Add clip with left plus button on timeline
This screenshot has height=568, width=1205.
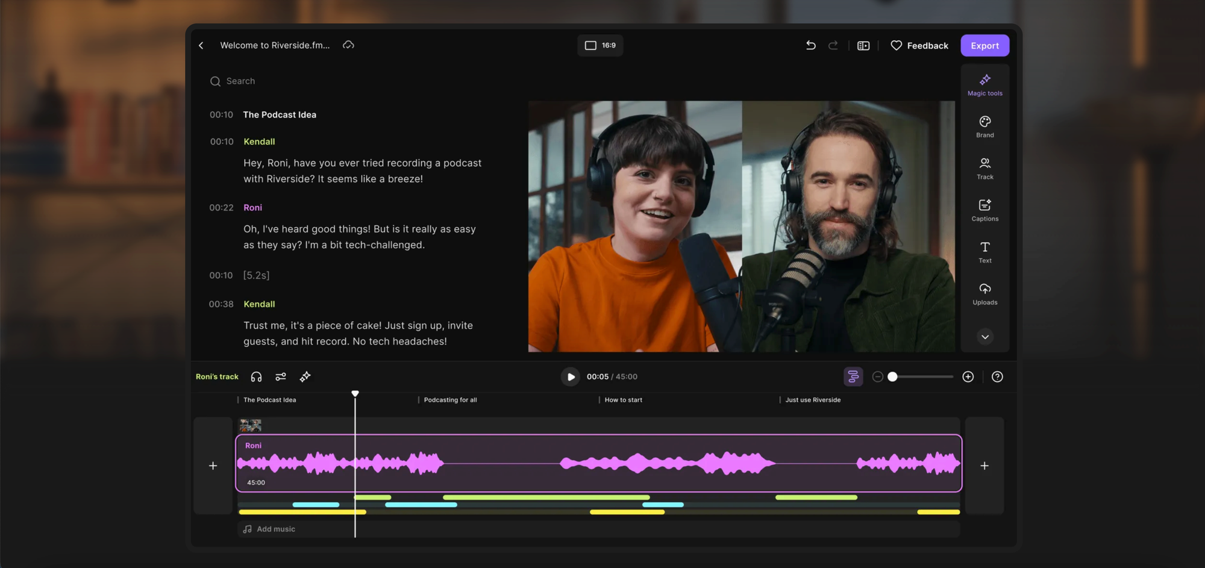coord(213,466)
